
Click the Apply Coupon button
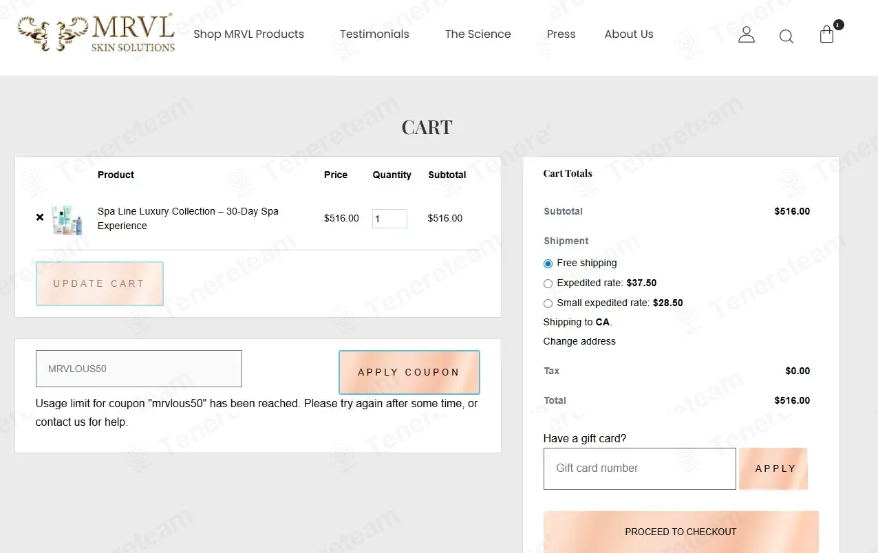409,372
